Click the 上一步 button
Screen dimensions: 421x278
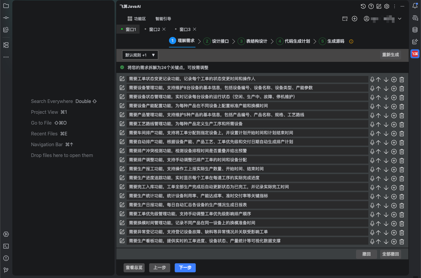pyautogui.click(x=160, y=268)
